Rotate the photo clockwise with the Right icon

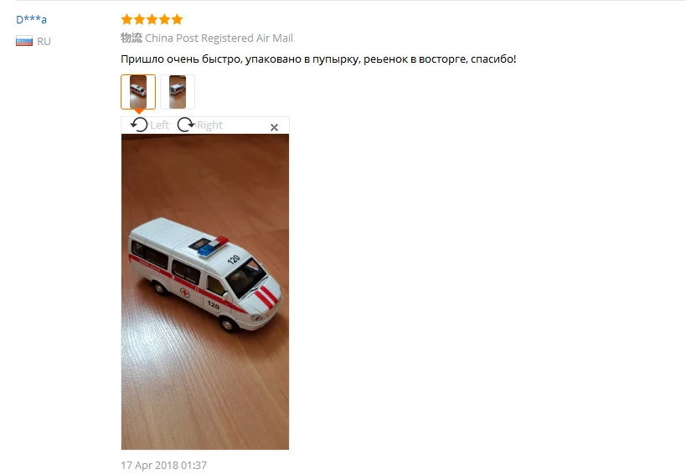tap(186, 125)
